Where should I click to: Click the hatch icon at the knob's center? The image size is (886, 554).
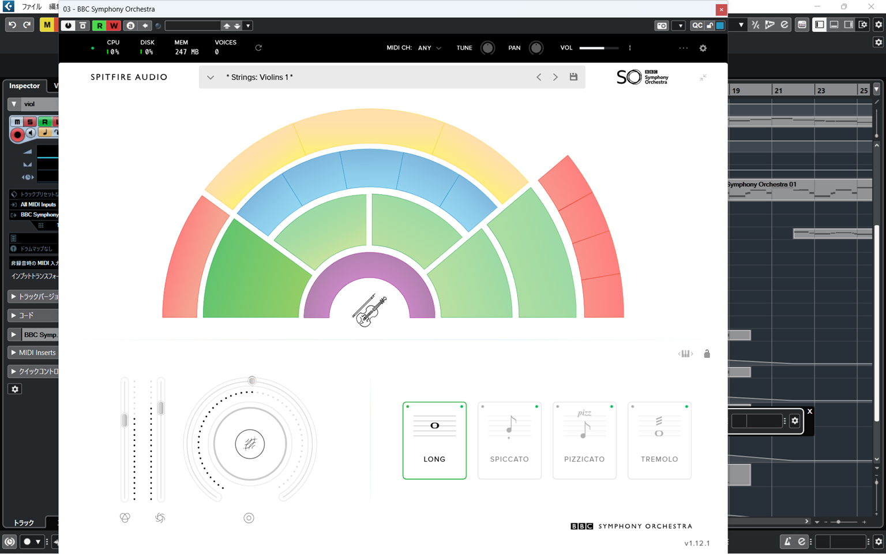pyautogui.click(x=250, y=444)
